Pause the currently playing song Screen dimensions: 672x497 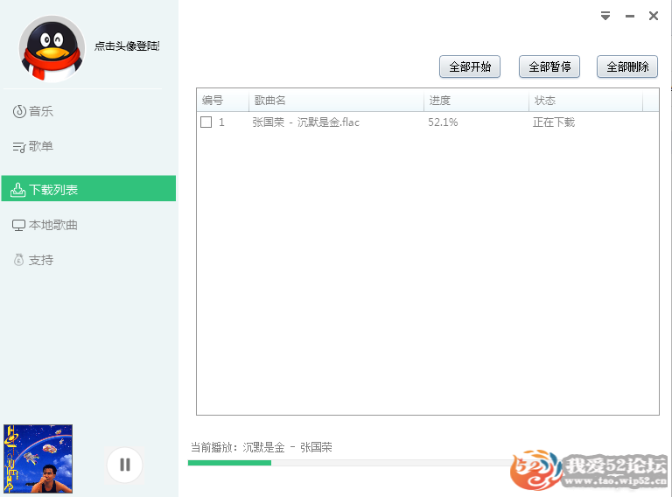click(125, 465)
